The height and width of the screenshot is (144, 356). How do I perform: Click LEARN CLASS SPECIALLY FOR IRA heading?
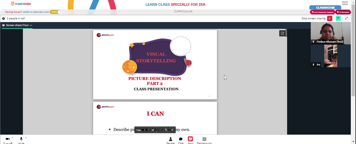(x=175, y=5)
